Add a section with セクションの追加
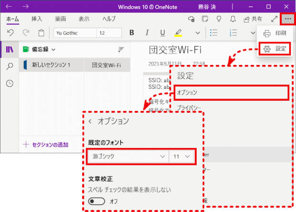This screenshot has height=212, width=296. click(x=45, y=145)
